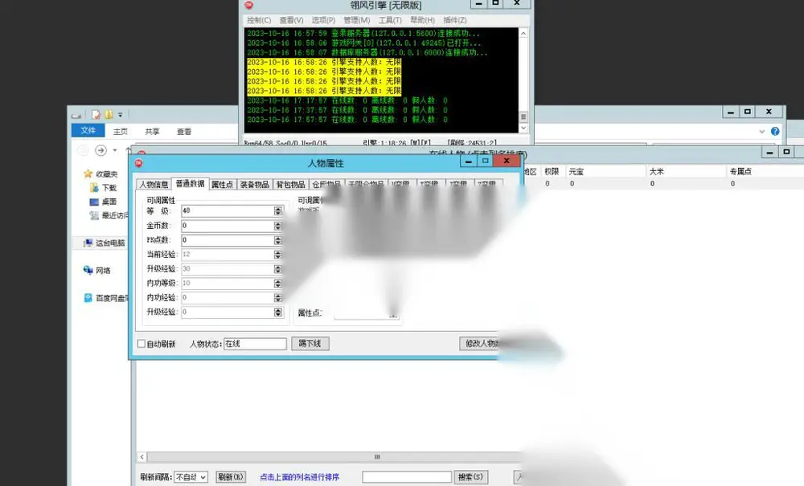Select the 桌面 icon in Explorer sidebar
Screen dimensions: 804x486
(x=94, y=202)
